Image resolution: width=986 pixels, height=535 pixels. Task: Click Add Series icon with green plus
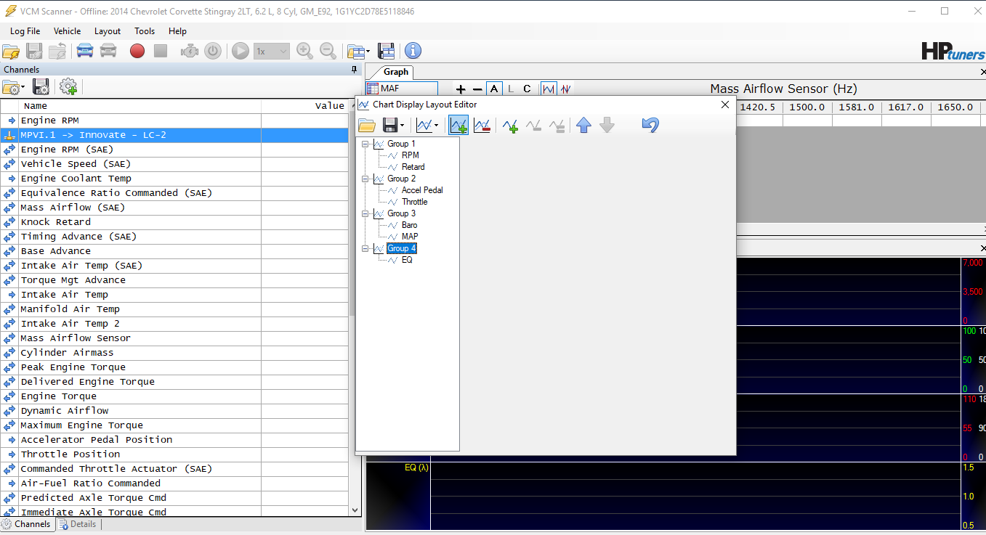tap(510, 126)
